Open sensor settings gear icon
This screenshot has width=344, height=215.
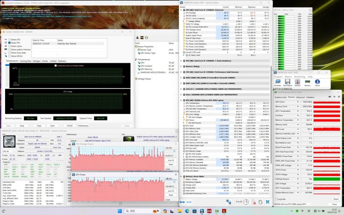(260, 202)
